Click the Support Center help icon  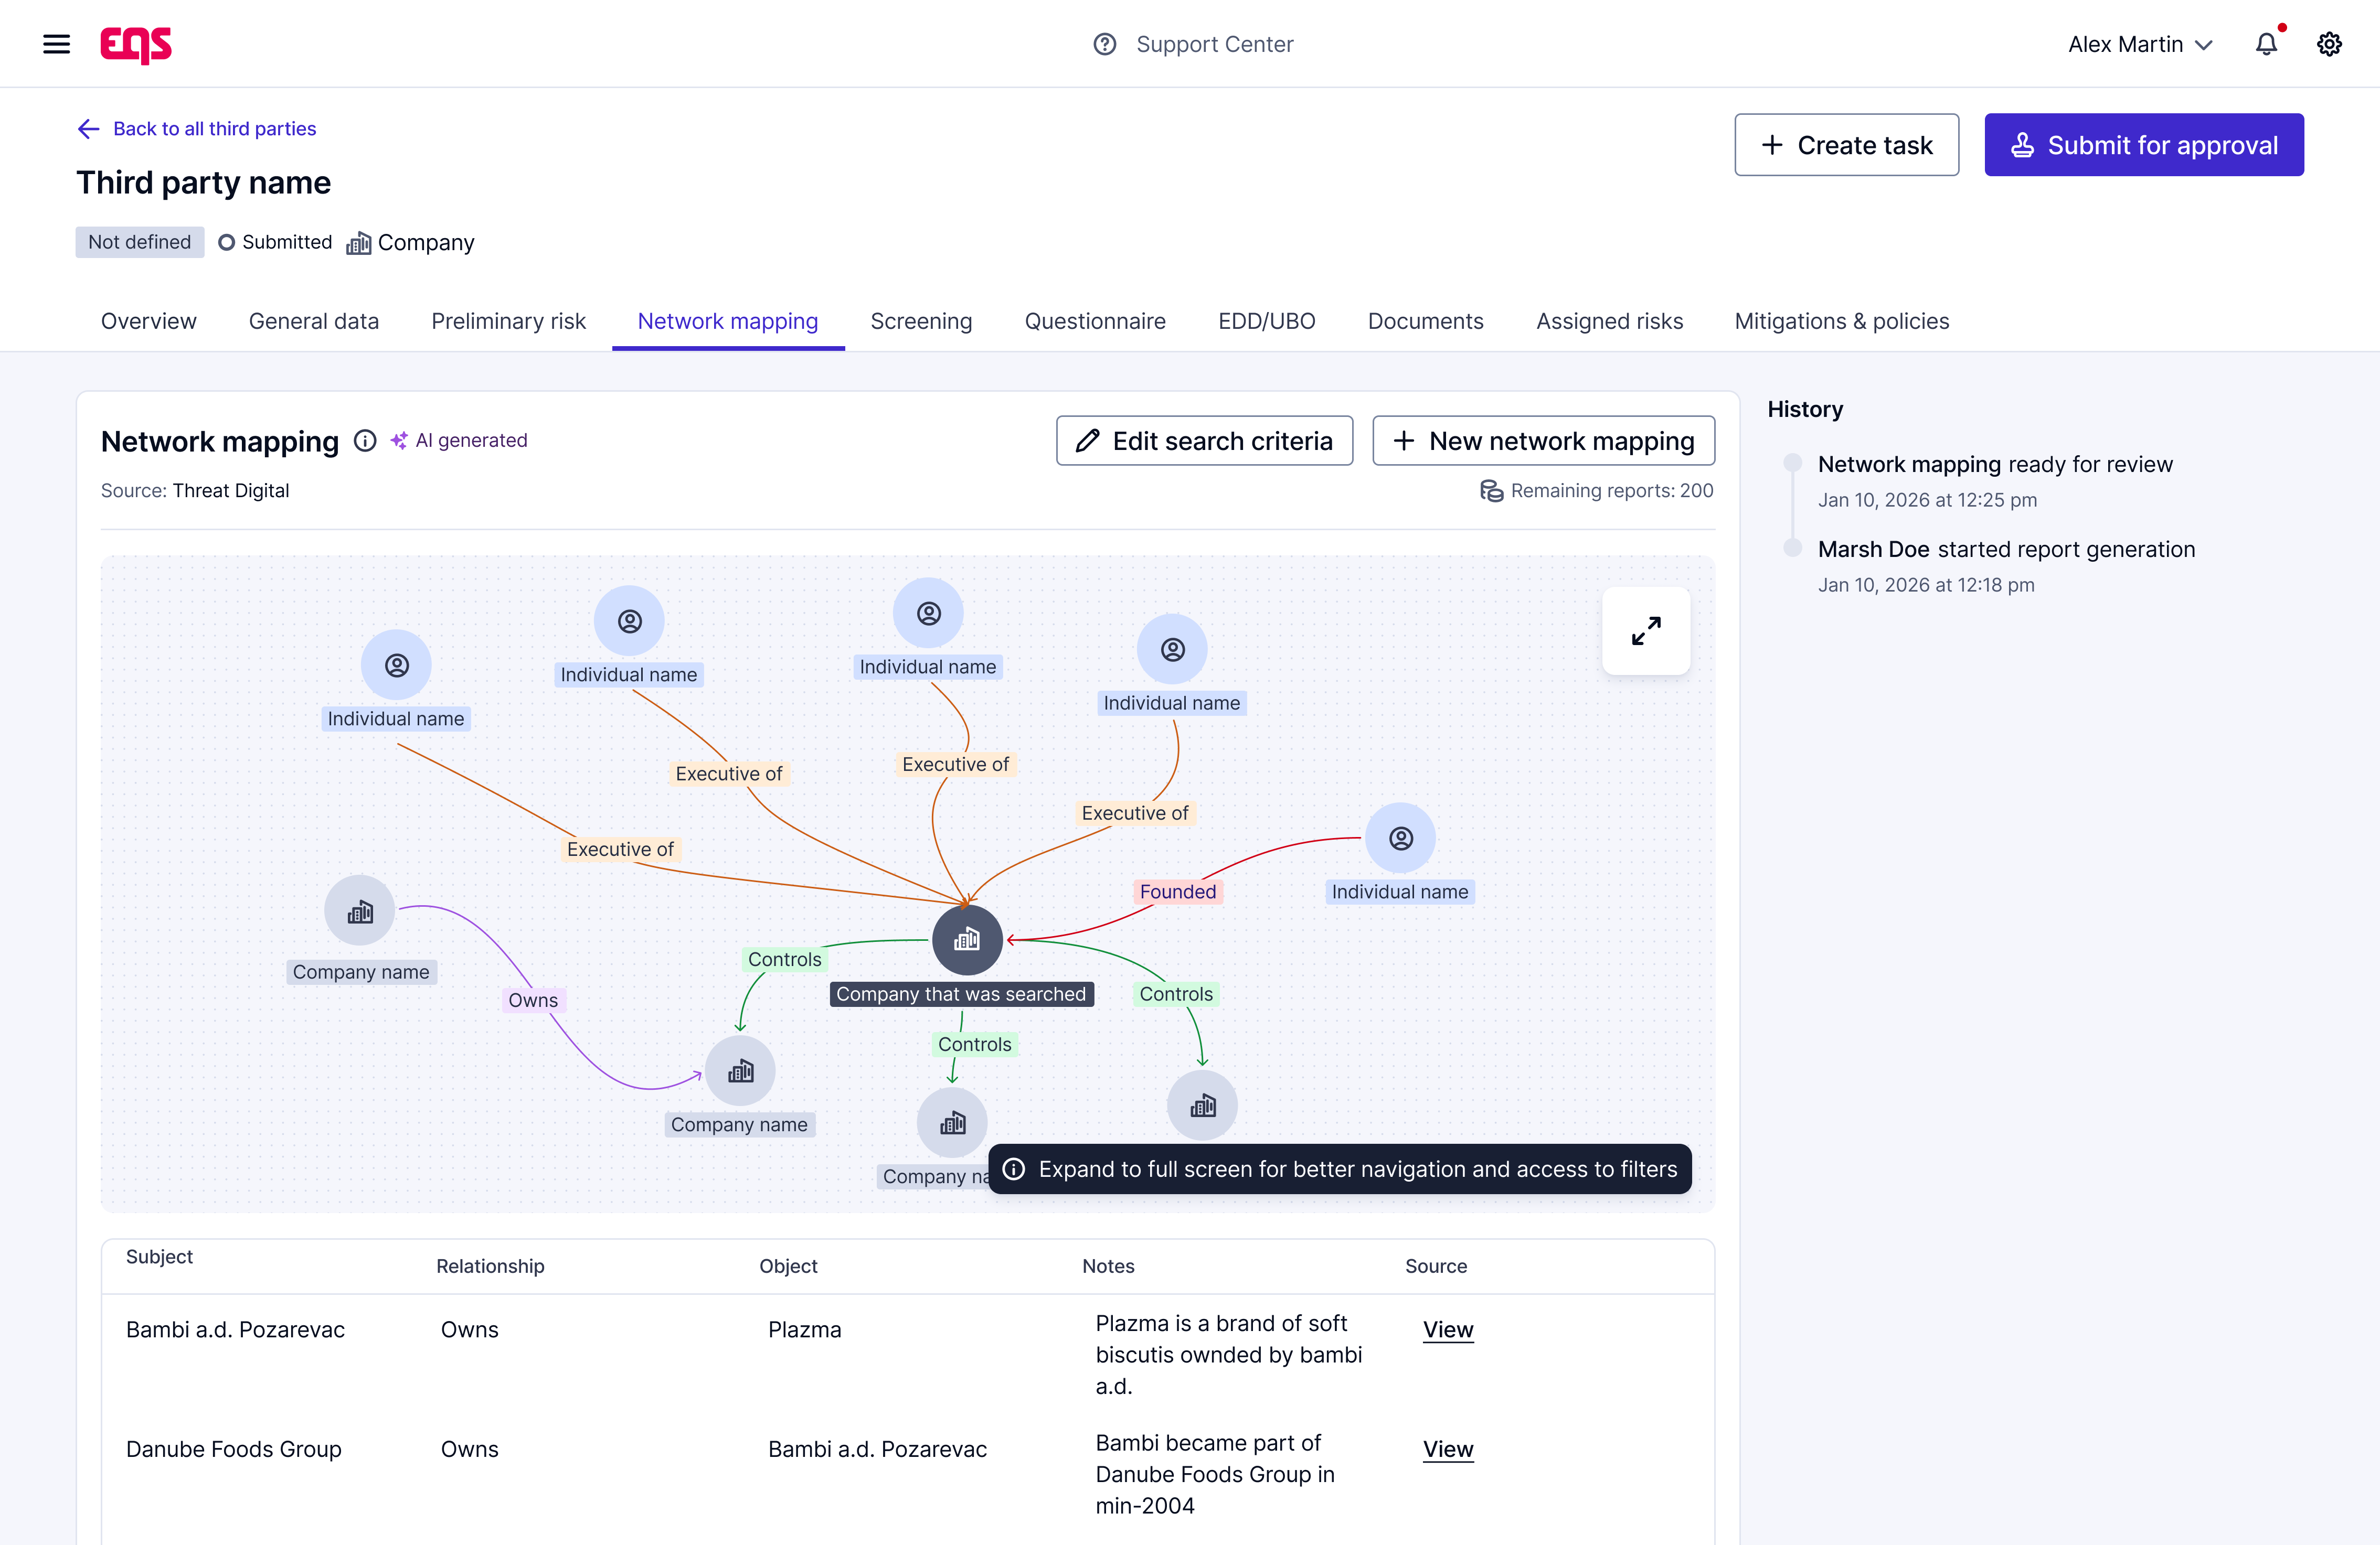point(1104,44)
